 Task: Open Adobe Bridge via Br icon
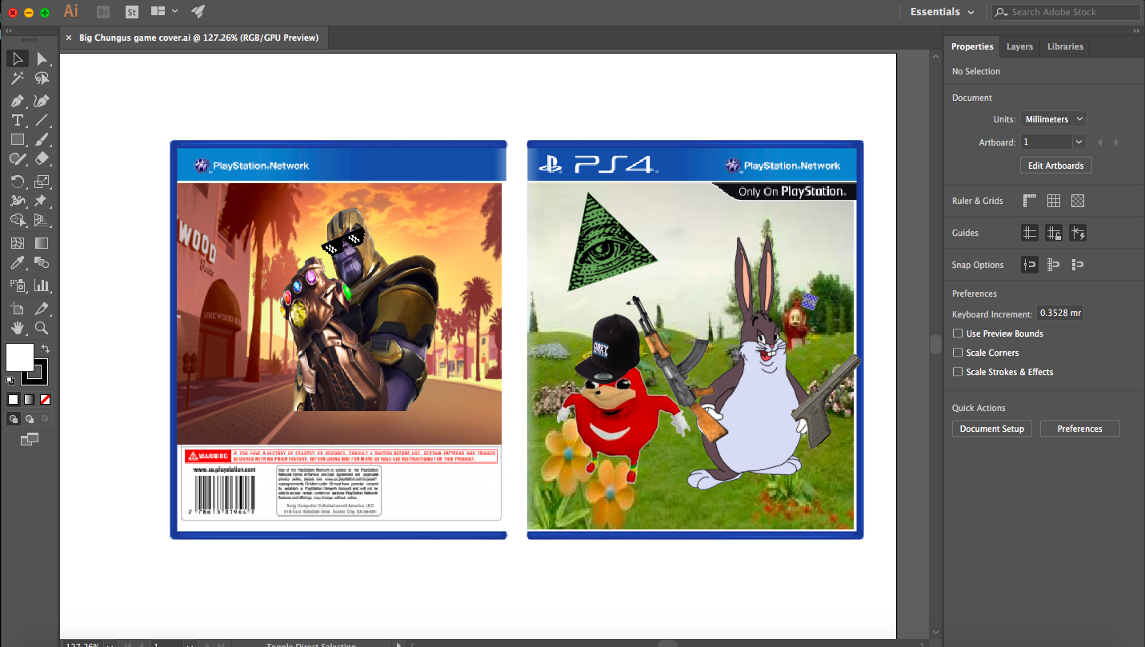(102, 12)
